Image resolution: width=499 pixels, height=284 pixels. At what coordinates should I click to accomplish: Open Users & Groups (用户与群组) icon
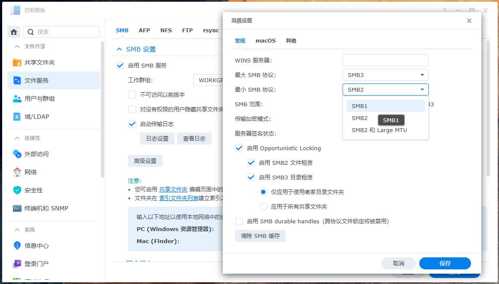tap(17, 99)
